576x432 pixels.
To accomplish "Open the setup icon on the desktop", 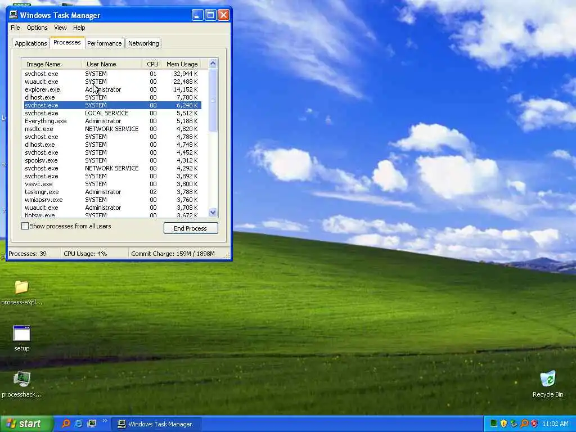I will pyautogui.click(x=22, y=338).
